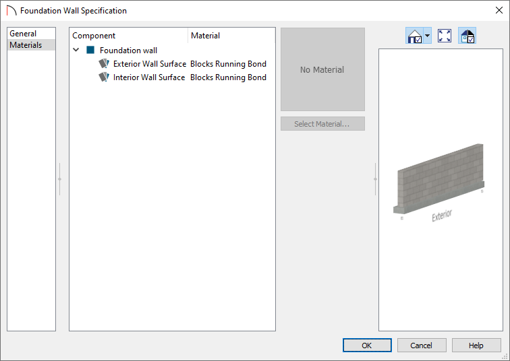Click the Material column header
This screenshot has width=510, height=361.
[231, 36]
